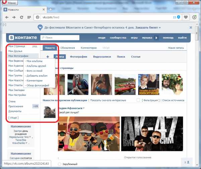Open Мои Друзья in the sidebar
This screenshot has width=201, height=169.
coord(15,51)
